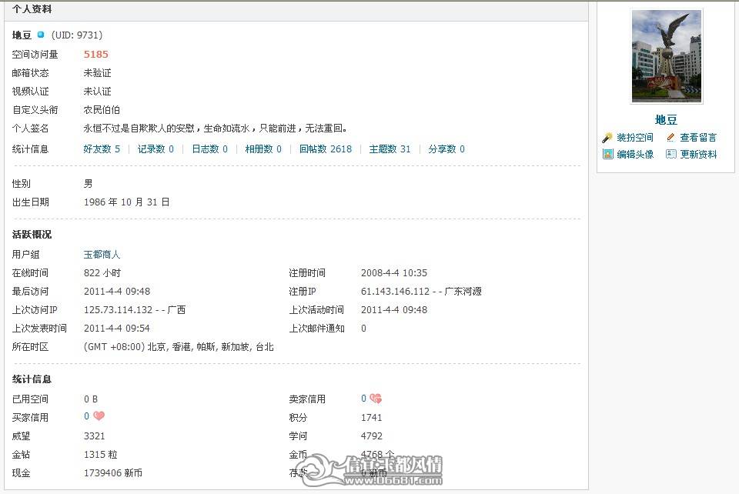This screenshot has width=739, height=494.
Task: Click the 金钻 value 1315 粒
Action: point(100,455)
